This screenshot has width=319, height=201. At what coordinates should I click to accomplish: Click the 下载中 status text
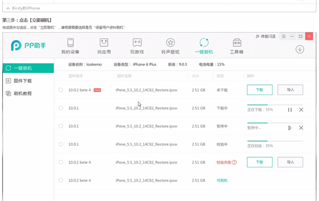pyautogui.click(x=222, y=108)
